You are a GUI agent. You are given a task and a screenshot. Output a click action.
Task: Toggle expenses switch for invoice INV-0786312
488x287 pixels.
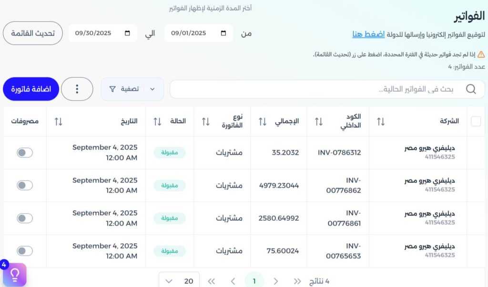point(25,153)
